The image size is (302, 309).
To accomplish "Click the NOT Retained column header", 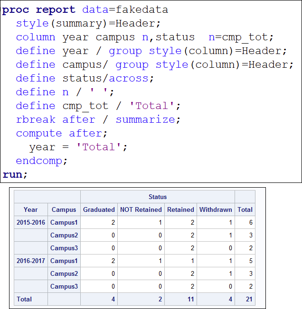I will coord(141,209).
